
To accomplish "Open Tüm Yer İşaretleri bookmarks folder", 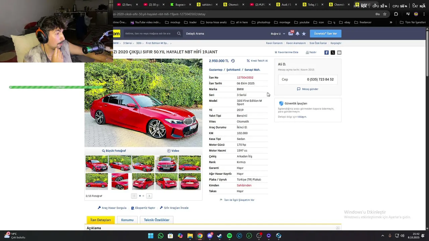I will [x=413, y=22].
